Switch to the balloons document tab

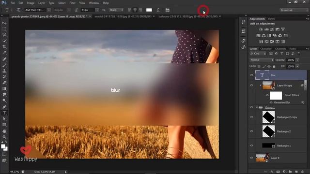tap(188, 16)
